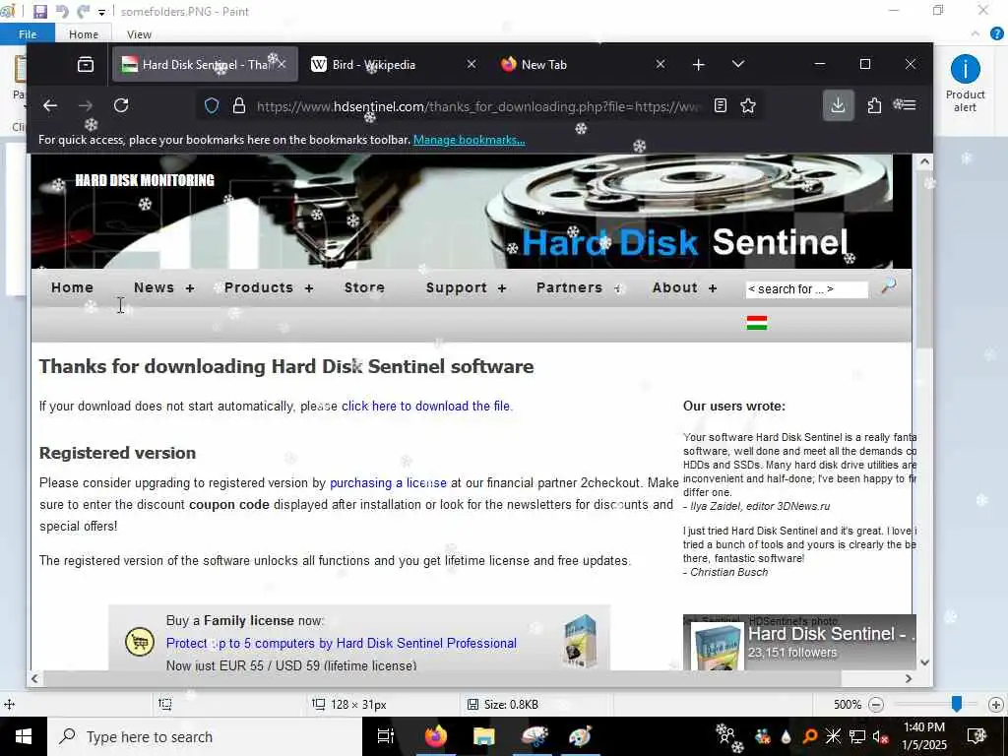Open the Hard Disk Sentinel Facebook page widget
The width and height of the screenshot is (1008, 756).
coord(799,643)
